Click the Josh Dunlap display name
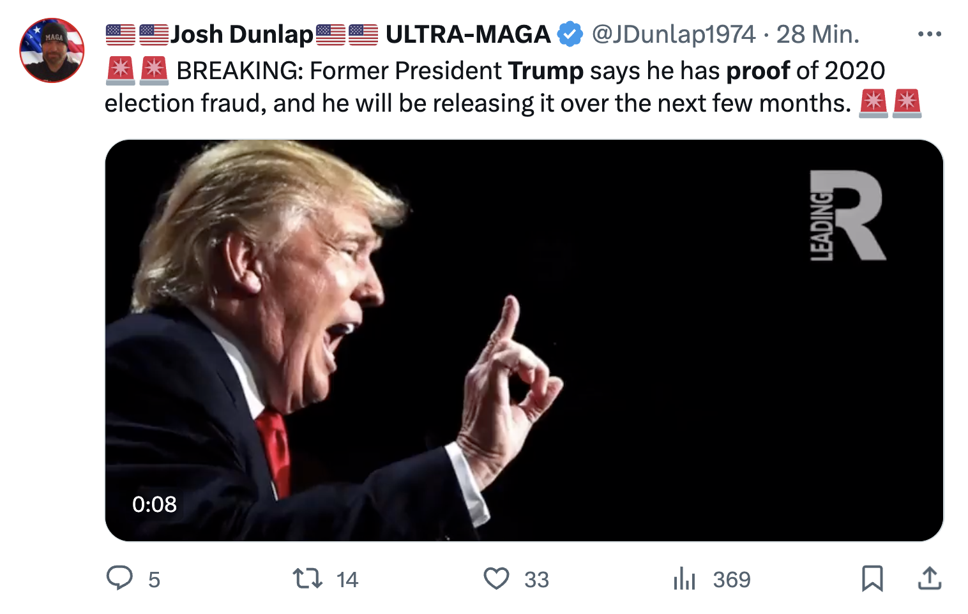Viewport: 968px width, 614px height. pyautogui.click(x=242, y=34)
